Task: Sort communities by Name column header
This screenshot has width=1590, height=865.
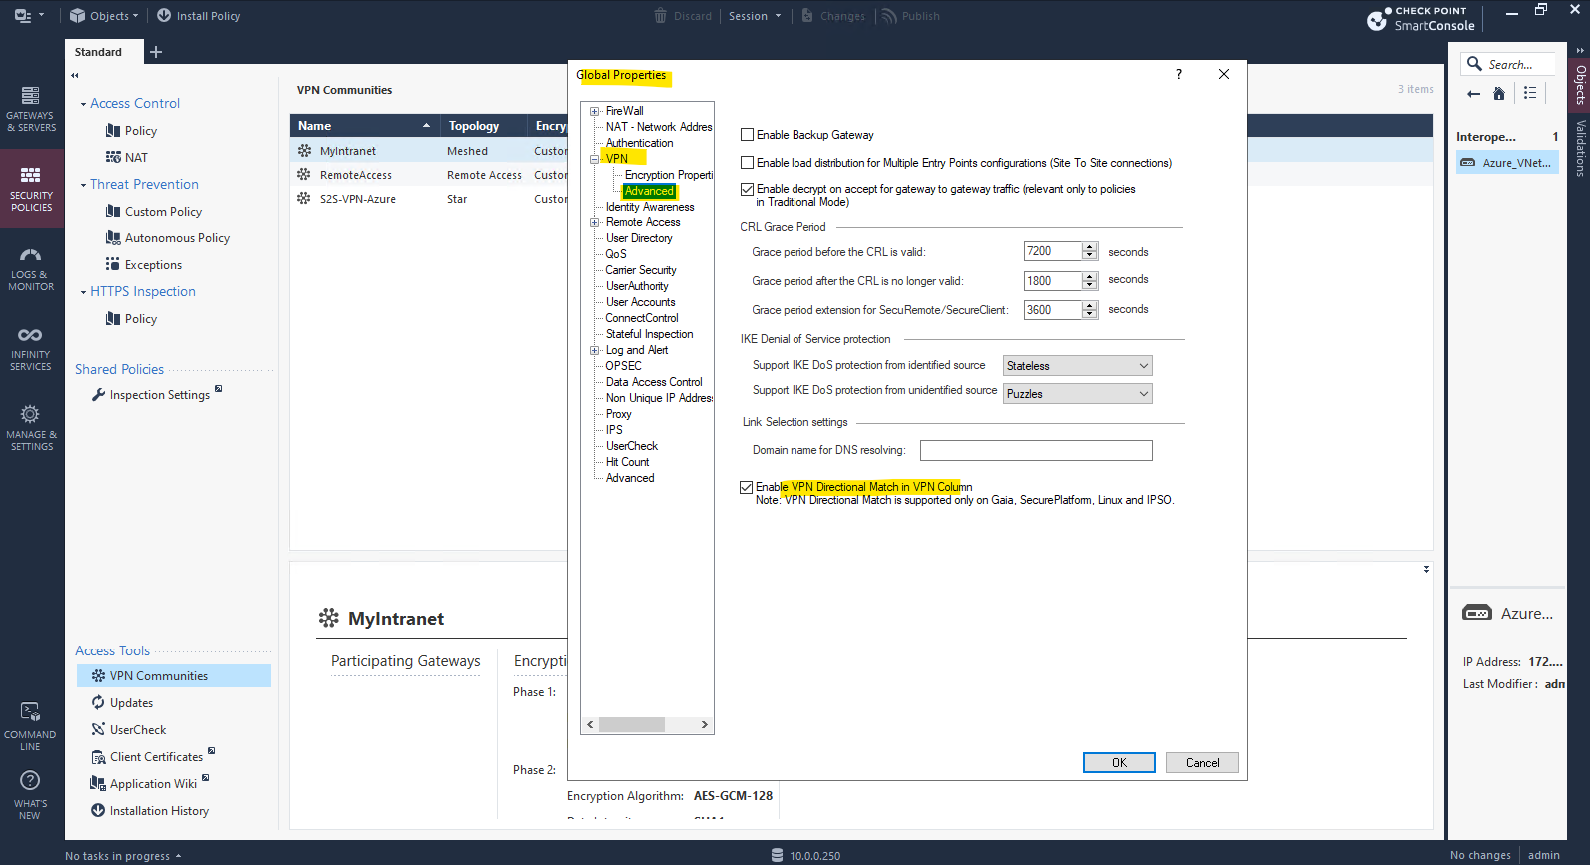Action: 364,126
